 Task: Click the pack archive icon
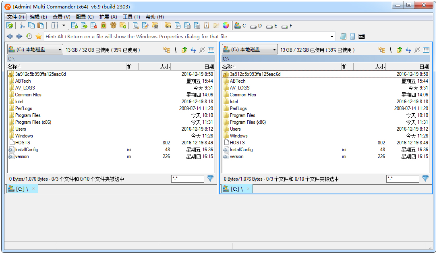[104, 26]
